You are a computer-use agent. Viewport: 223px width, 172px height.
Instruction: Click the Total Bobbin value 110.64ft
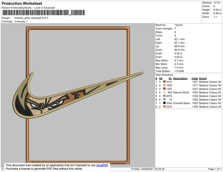coord(179,71)
